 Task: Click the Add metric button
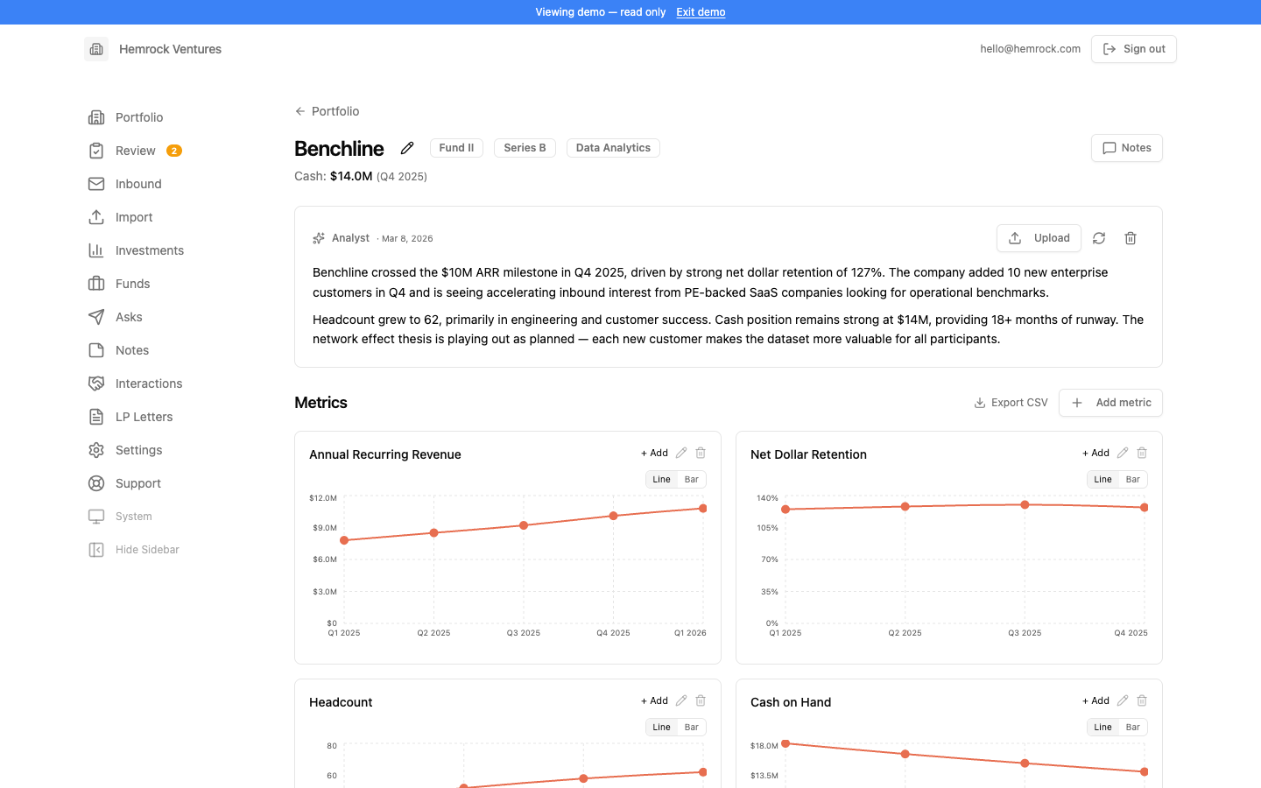coord(1110,403)
